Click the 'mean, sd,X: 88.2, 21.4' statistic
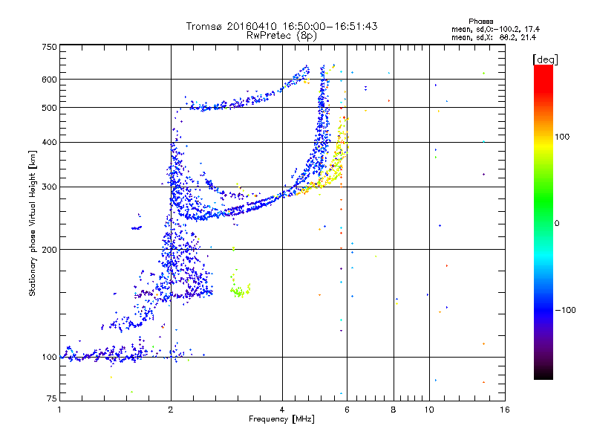The width and height of the screenshot is (594, 446). point(494,37)
